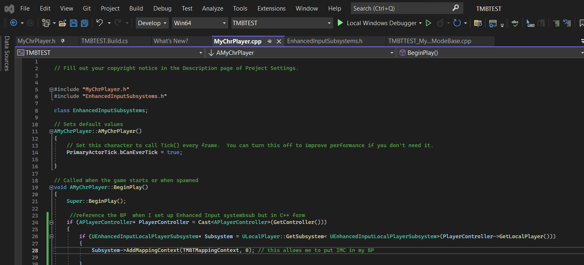Click the magnifier icon in the search box
This screenshot has width=584, height=265.
click(x=455, y=8)
